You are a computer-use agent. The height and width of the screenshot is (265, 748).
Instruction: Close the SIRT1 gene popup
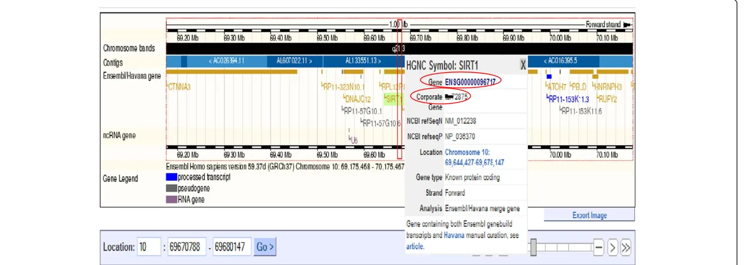point(523,65)
